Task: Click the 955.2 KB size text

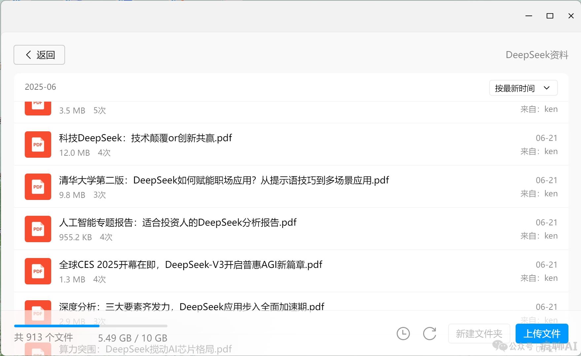Action: coord(75,237)
